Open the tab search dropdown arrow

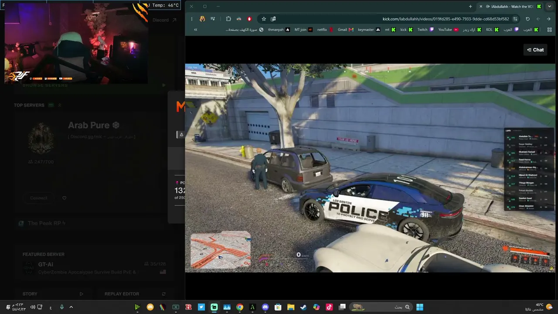549,7
